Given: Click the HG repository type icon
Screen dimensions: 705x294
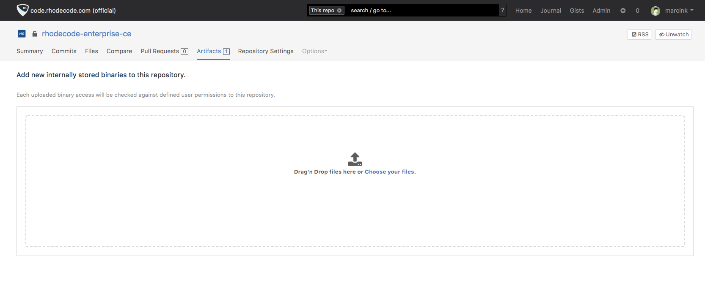Looking at the screenshot, I should (x=22, y=34).
